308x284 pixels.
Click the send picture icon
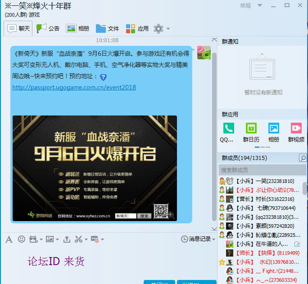(50, 239)
